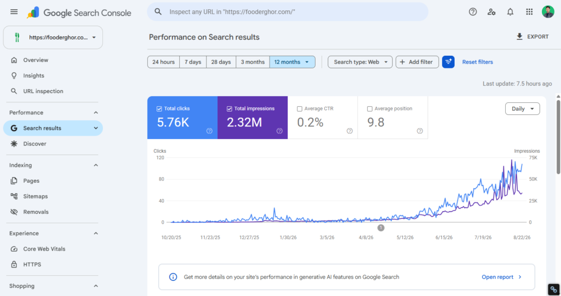Click the help icon on Average CTR card
The height and width of the screenshot is (296, 561).
coord(350,131)
